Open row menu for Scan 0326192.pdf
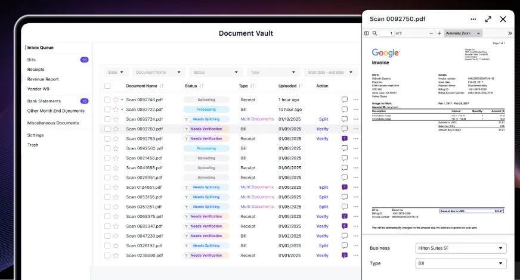This screenshot has width=520, height=280. 356,245
